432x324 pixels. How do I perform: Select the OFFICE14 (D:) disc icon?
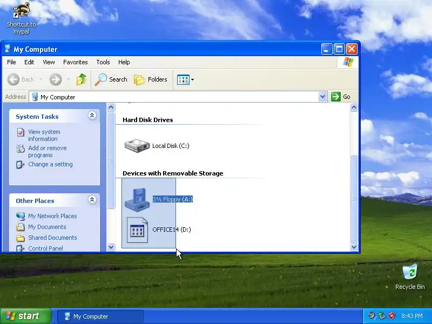[138, 230]
